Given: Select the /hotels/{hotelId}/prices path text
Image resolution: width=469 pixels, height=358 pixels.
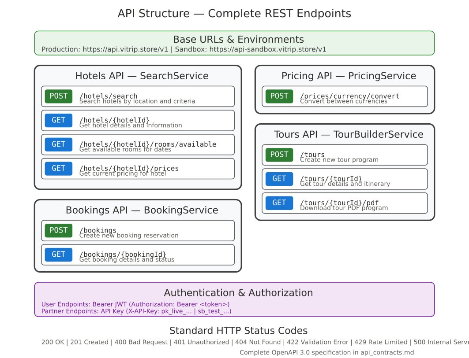Looking at the screenshot, I should [x=129, y=168].
